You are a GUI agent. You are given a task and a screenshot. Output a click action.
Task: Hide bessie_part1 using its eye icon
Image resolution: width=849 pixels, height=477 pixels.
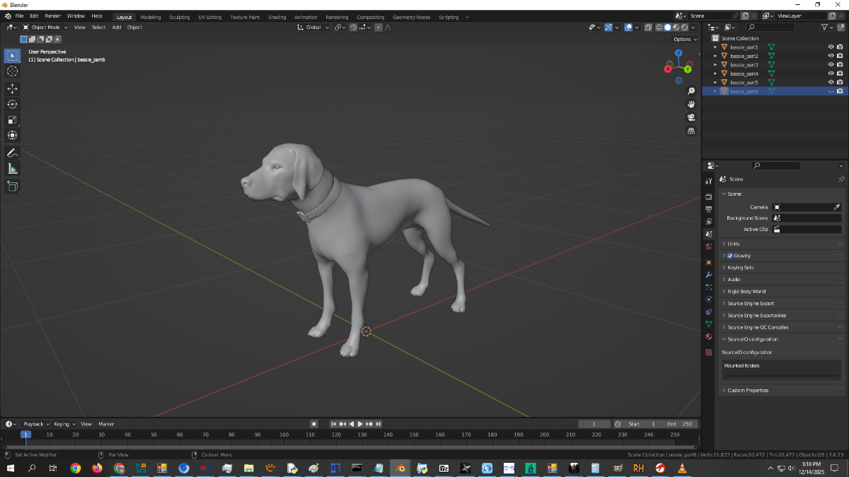pos(831,47)
